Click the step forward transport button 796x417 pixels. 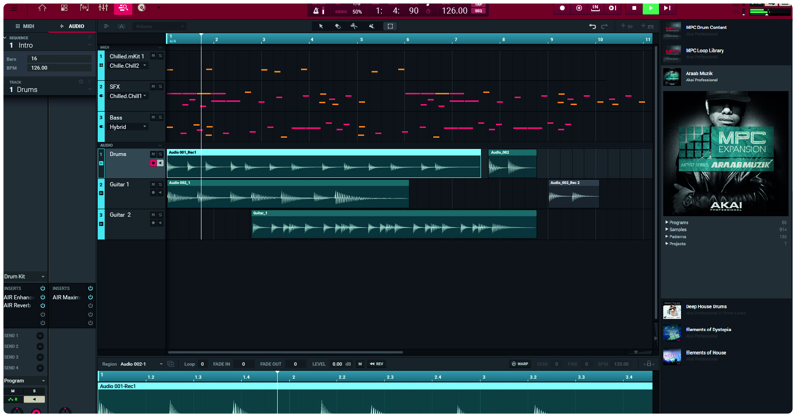tap(667, 8)
